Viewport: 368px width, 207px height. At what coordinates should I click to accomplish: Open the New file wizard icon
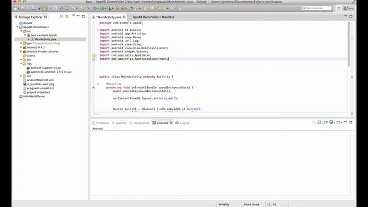click(x=16, y=8)
